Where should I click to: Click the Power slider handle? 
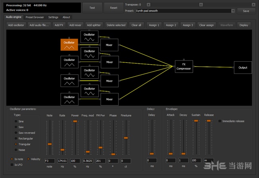(x=75, y=121)
